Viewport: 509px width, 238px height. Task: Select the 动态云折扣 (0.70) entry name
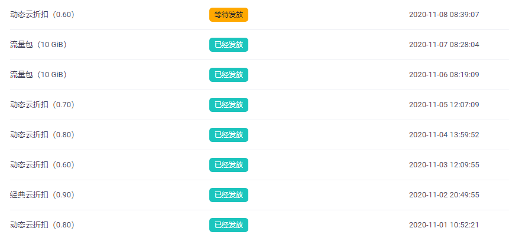(x=43, y=105)
